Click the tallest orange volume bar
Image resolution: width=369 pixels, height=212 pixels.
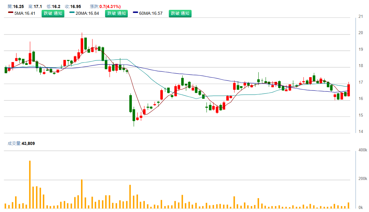[x=30, y=184]
